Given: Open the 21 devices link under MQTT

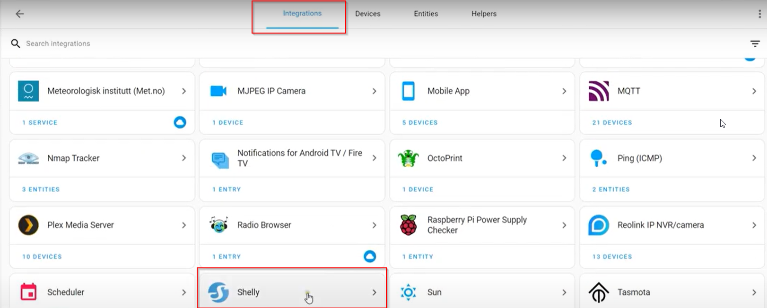Looking at the screenshot, I should tap(612, 122).
